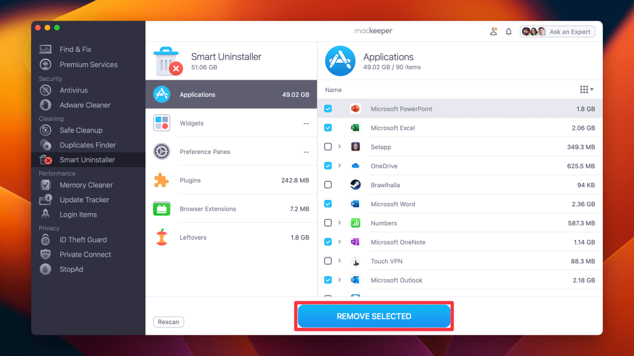This screenshot has width=634, height=356.
Task: Check the Setapp checkbox
Action: [x=328, y=146]
